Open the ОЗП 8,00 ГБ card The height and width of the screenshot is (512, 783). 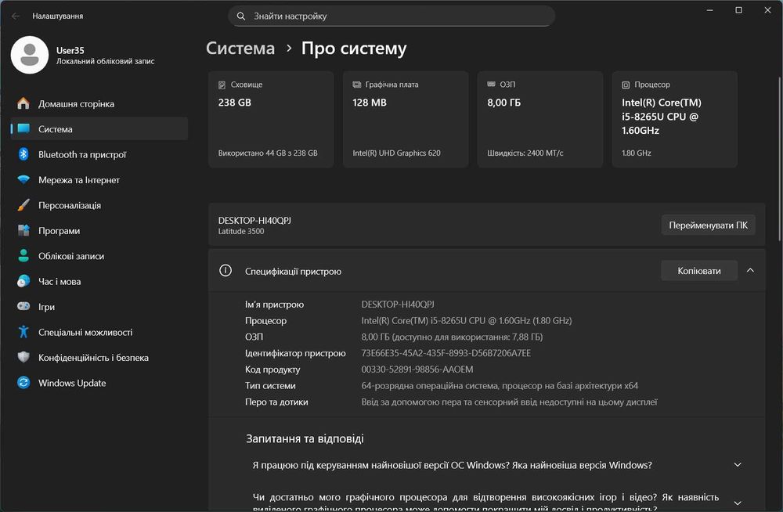pos(540,119)
